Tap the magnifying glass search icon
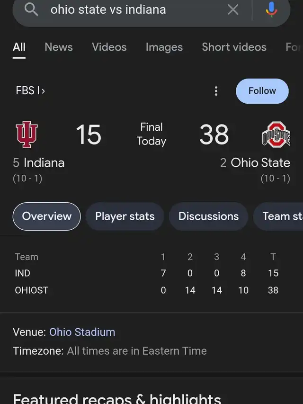This screenshot has height=404, width=303. pyautogui.click(x=31, y=9)
